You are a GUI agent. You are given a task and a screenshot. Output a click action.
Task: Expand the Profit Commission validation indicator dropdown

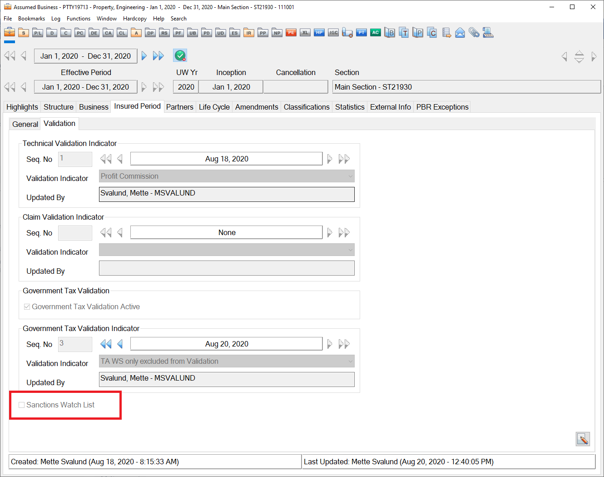click(x=350, y=176)
